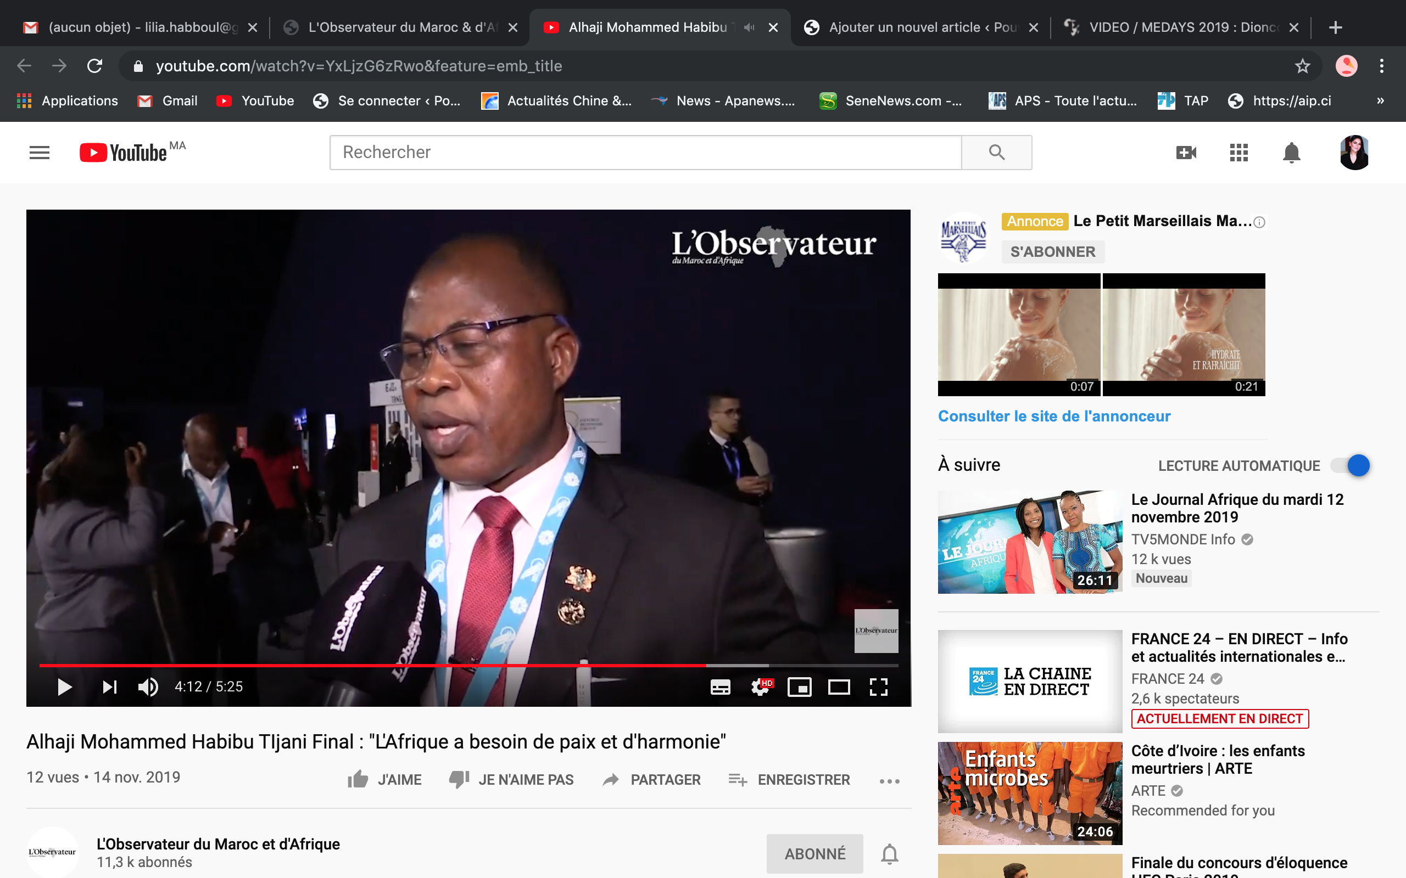Screen dimensions: 1406x878
Task: Open the YouTube bookmark
Action: coord(255,100)
